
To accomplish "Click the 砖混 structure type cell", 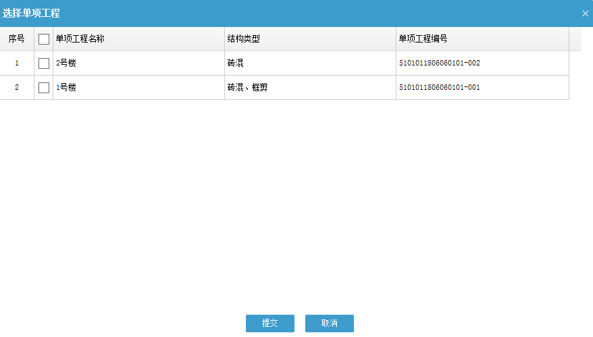I will coord(236,63).
